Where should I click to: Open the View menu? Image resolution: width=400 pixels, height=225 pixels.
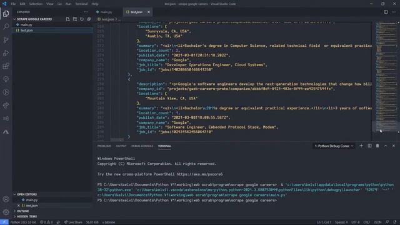50,4
